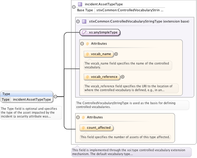Expand the vocab_reference attribute plus button
This screenshot has height=158, width=197.
pyautogui.click(x=123, y=77)
